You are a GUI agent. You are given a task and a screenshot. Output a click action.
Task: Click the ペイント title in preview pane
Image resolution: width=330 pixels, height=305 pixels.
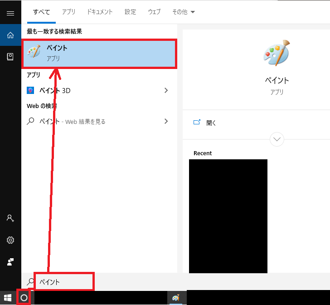pyautogui.click(x=277, y=80)
